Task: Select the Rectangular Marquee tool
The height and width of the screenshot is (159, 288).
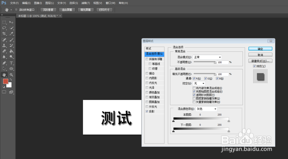Action: [x=4, y=22]
